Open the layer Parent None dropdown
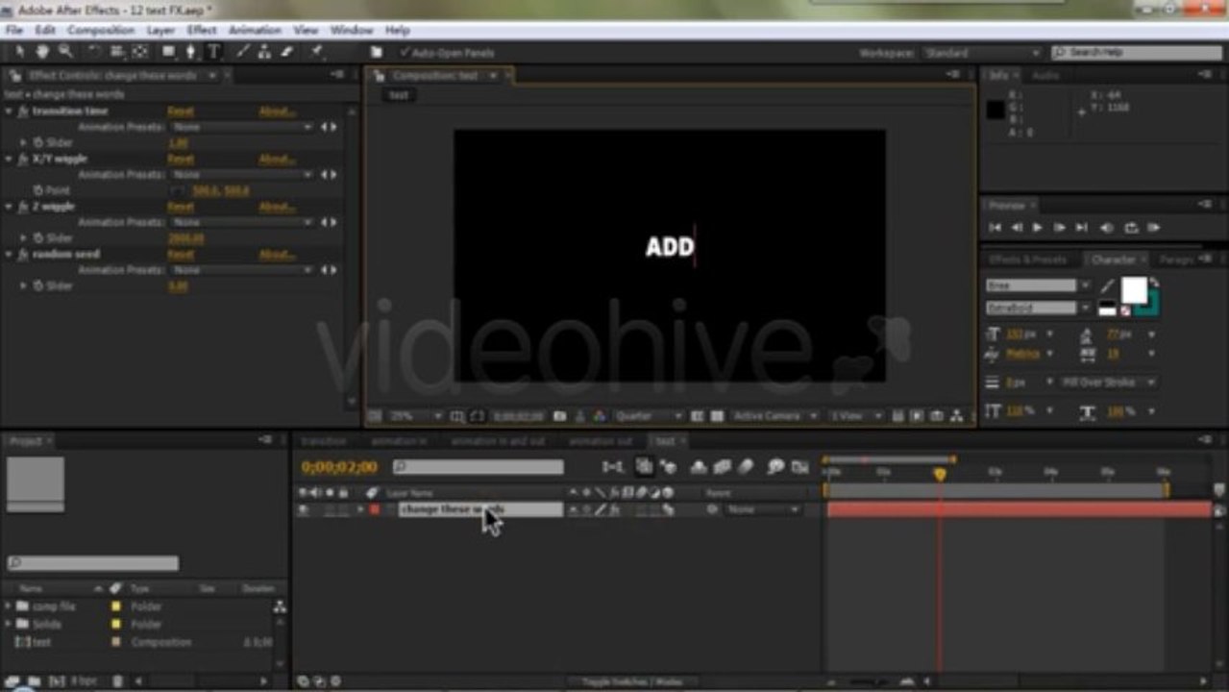The image size is (1229, 692). (x=762, y=510)
